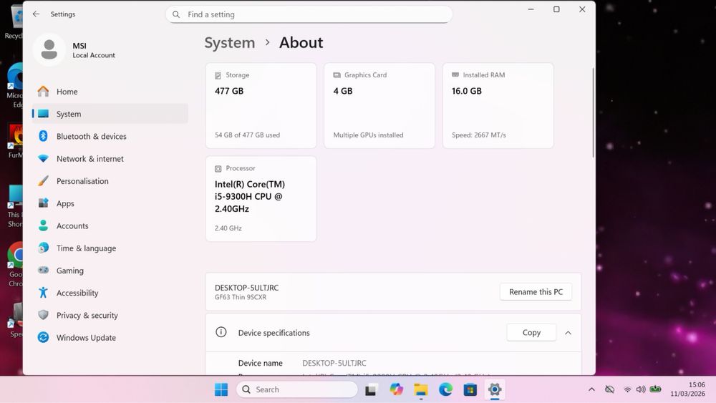Screen dimensions: 716x403
Task: Click the Google Chrome desktop shortcut
Action: [x=16, y=265]
